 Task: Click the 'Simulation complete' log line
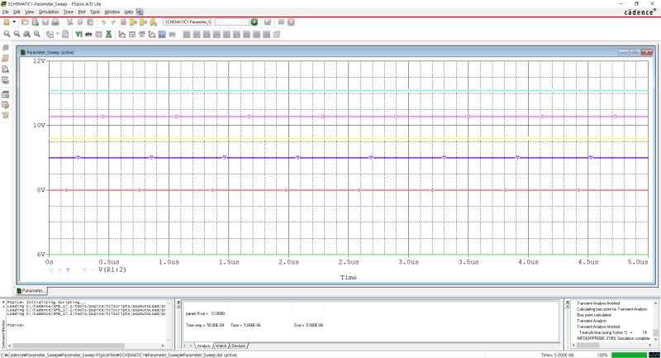coord(613,338)
